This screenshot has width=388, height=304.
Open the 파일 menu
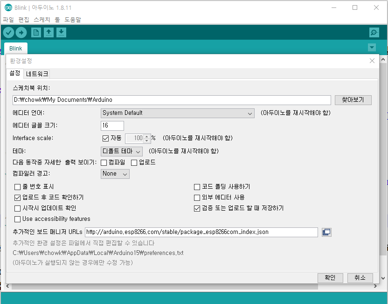pos(8,20)
